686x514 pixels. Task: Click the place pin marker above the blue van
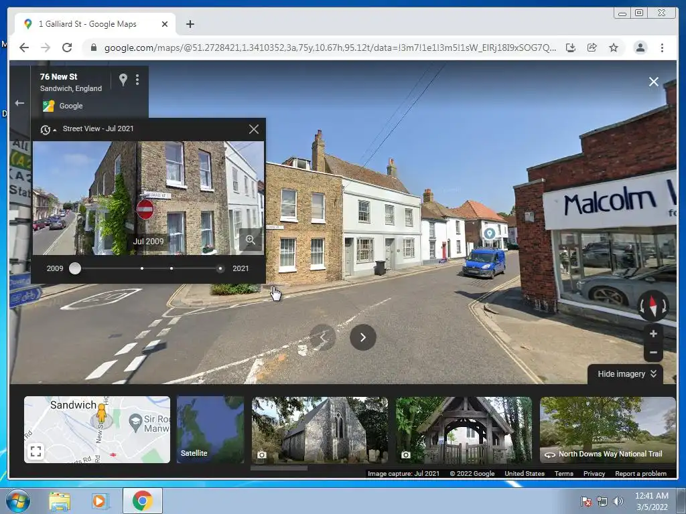pos(490,234)
